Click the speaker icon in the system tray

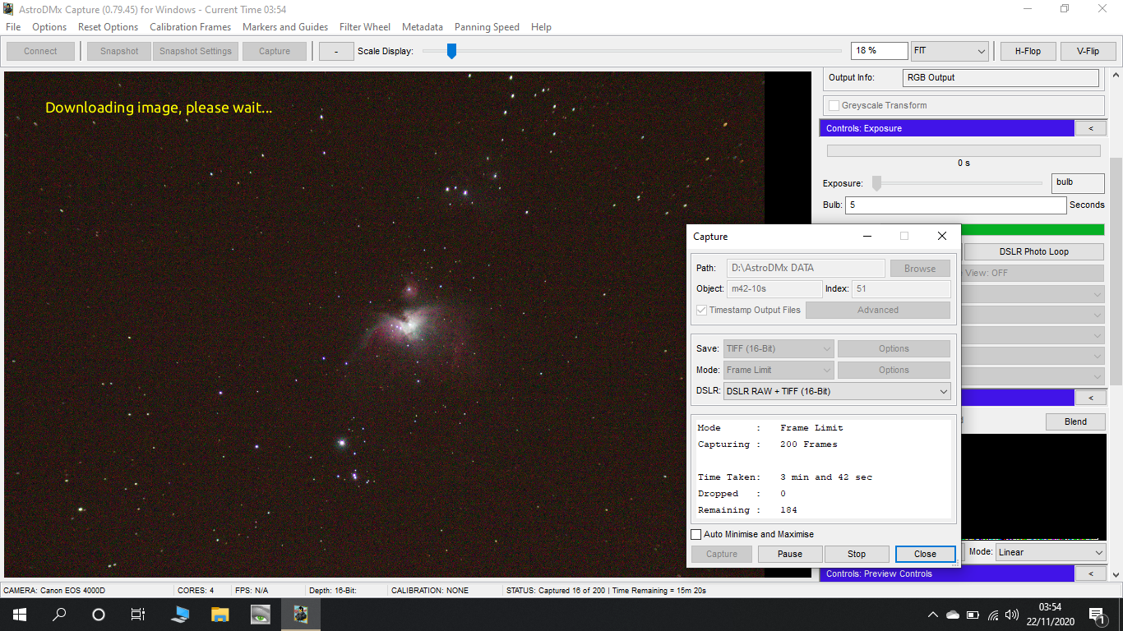[1012, 614]
